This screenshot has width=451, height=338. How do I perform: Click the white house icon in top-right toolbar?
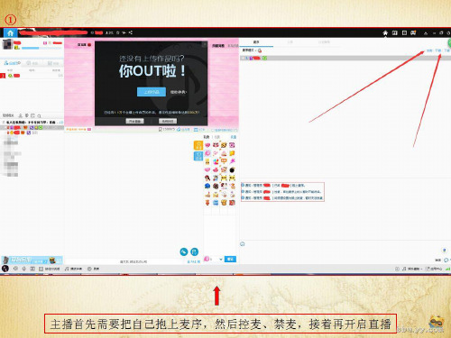click(x=385, y=32)
